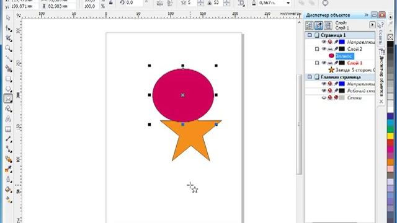Select the Interactive fill tool

coord(8,199)
